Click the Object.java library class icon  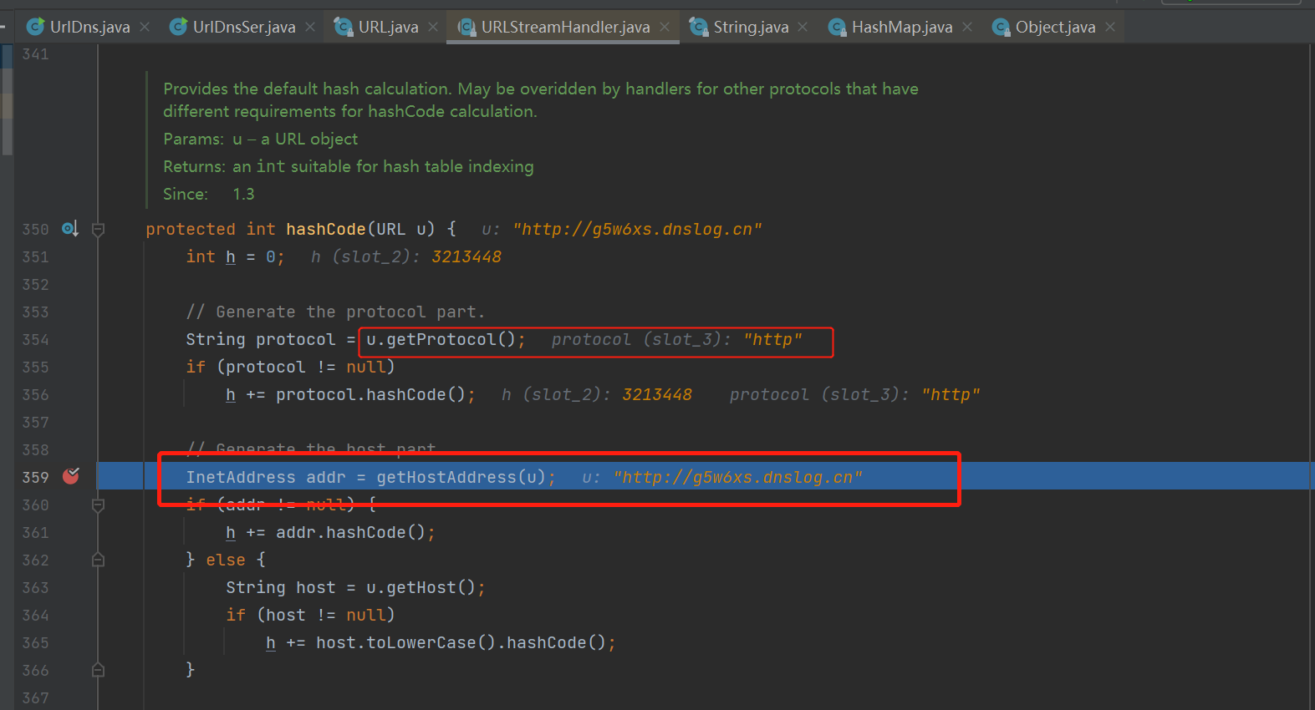[1001, 27]
